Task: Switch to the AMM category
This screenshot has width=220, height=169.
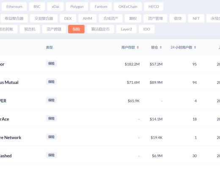Action: coord(88,19)
